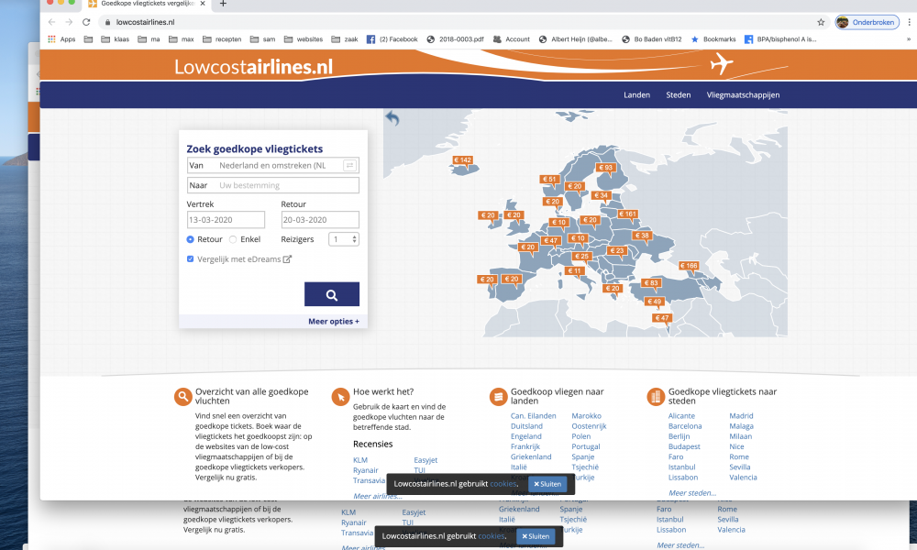
Task: Click the orange list icon beside Overzicht van alle goedkope vluchten
Action: 184,396
